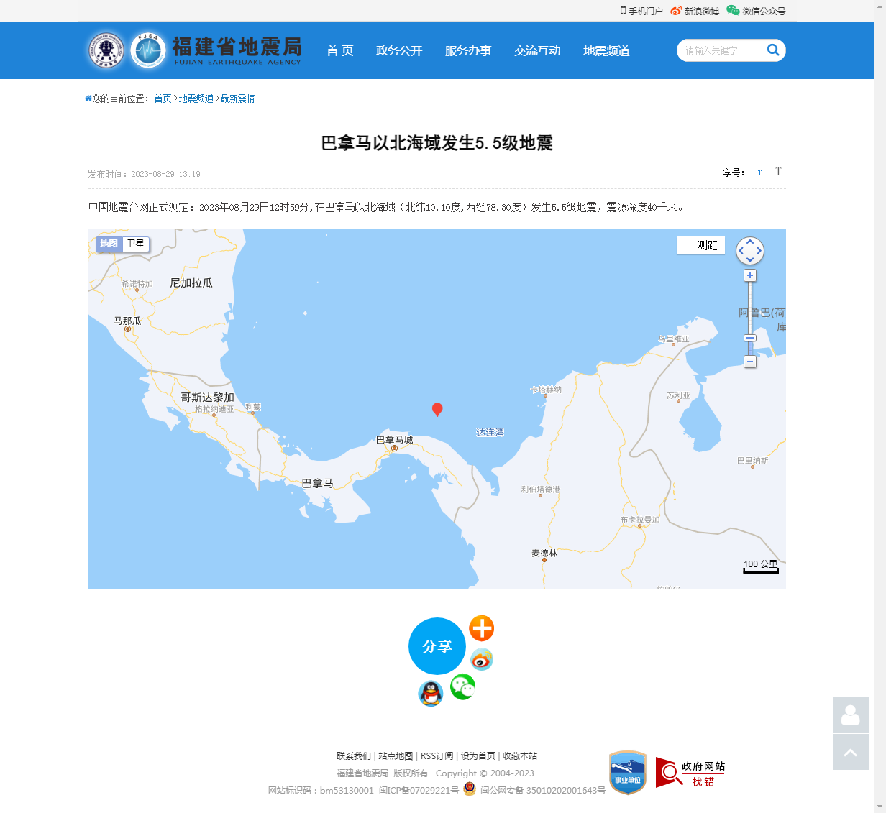The height and width of the screenshot is (813, 886).
Task: Switch map to 地图 view
Action: click(x=109, y=244)
